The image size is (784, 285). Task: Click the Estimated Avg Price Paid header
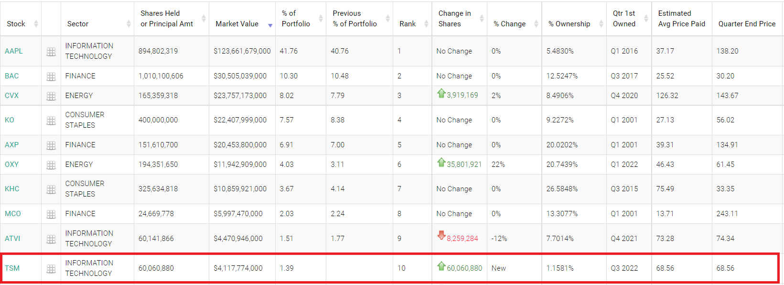tap(681, 19)
